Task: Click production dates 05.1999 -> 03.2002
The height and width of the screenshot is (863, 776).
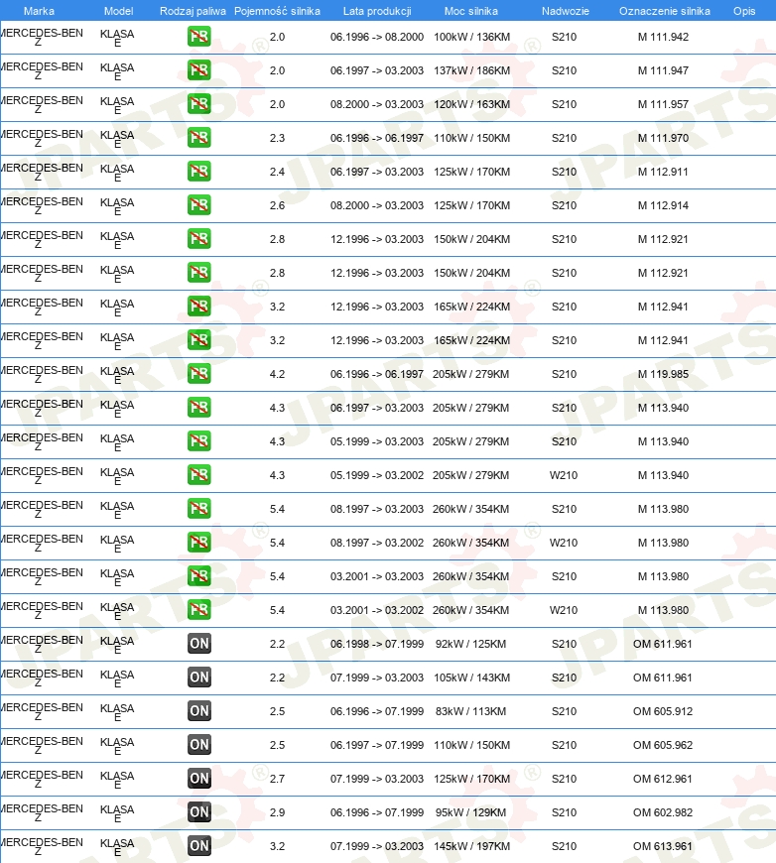Action: tap(377, 475)
